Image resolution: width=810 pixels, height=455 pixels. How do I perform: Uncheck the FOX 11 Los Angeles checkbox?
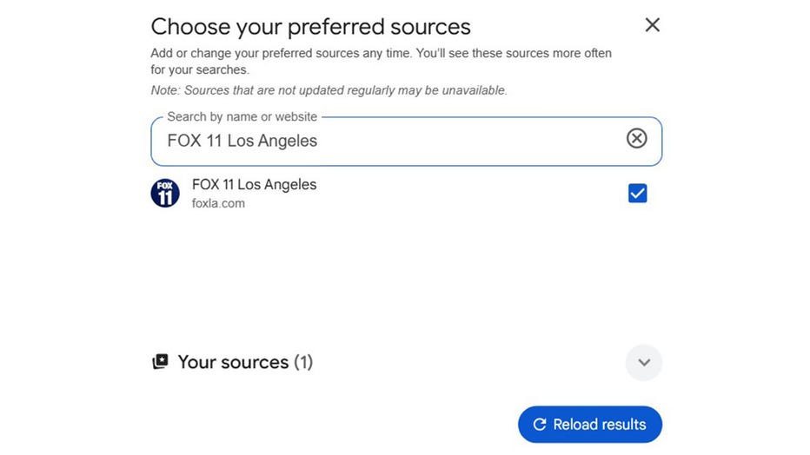[x=637, y=194]
